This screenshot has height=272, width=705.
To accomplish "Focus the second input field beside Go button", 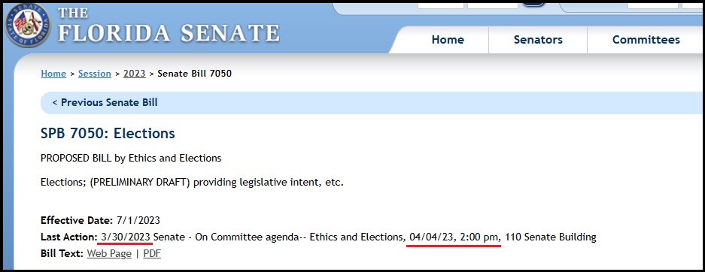I will 493,4.
